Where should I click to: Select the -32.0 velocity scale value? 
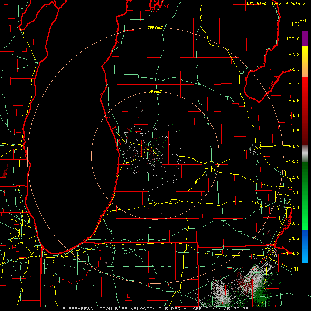click(x=293, y=177)
